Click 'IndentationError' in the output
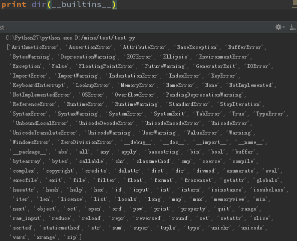The height and width of the screenshot is (241, 297). click(x=133, y=75)
